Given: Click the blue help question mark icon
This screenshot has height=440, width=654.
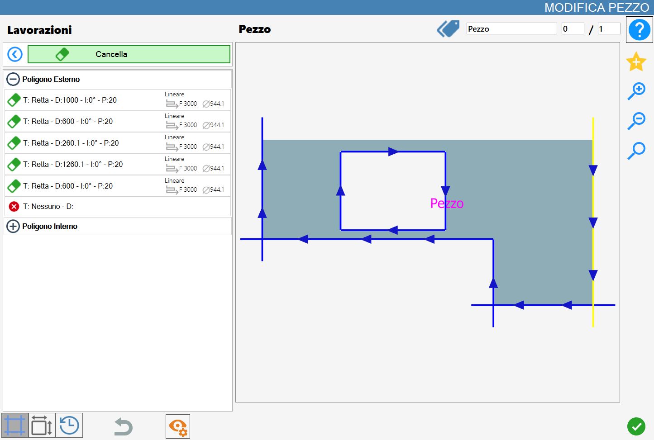Looking at the screenshot, I should [639, 30].
